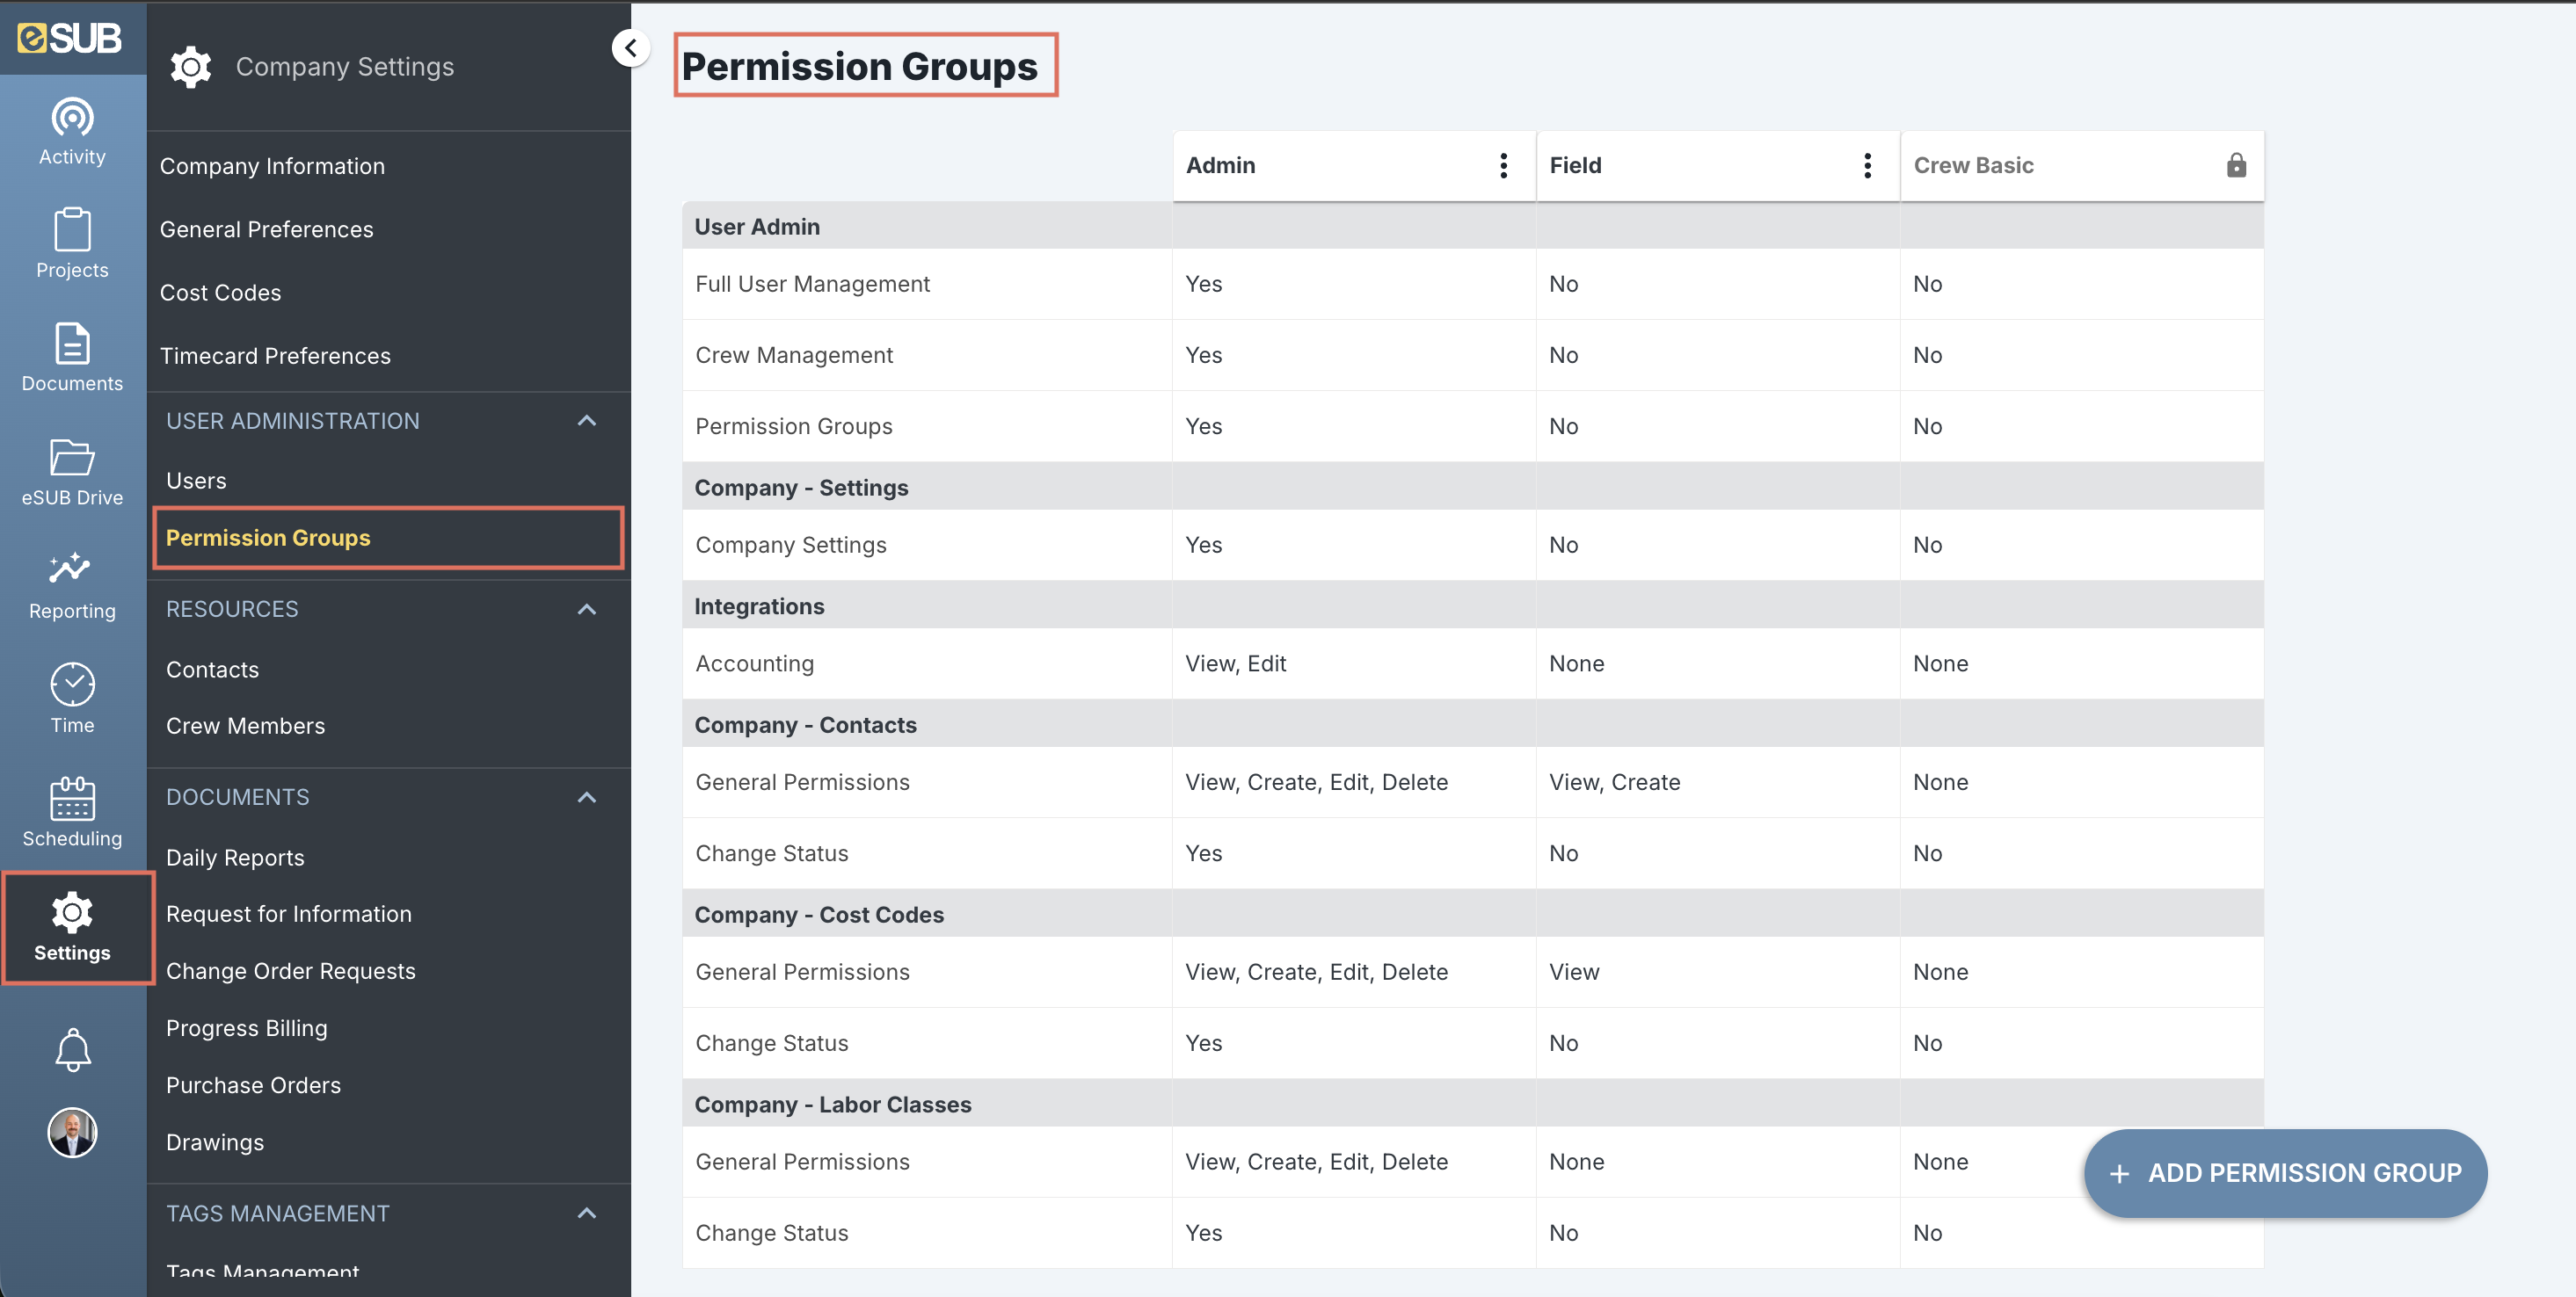The width and height of the screenshot is (2576, 1297).
Task: Open the Scheduling section
Action: tap(72, 812)
